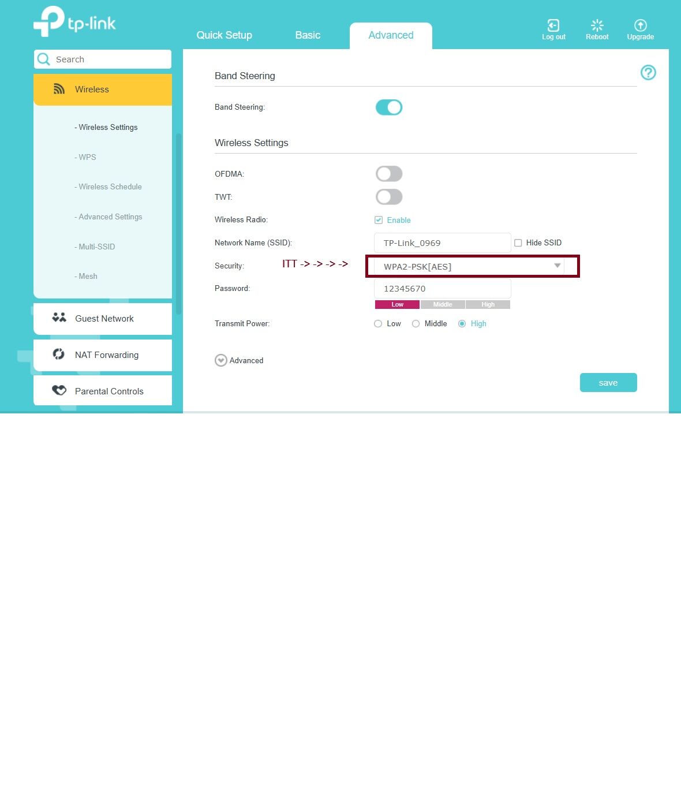Open Wireless Settings submenu item

click(x=106, y=127)
